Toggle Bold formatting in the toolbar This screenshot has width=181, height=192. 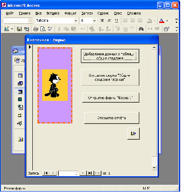coord(102,20)
